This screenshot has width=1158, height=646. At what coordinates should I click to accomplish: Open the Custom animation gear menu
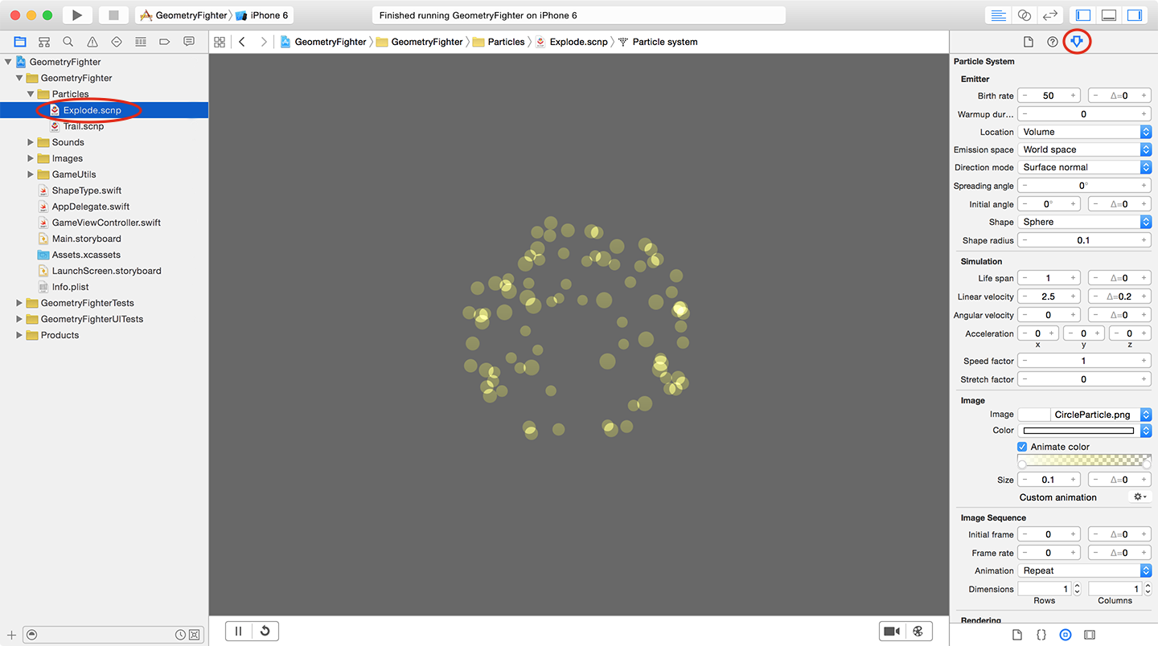pyautogui.click(x=1139, y=497)
